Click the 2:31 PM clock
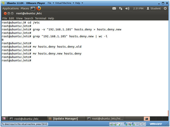Viewport: 170px width, 127px height. [138, 8]
